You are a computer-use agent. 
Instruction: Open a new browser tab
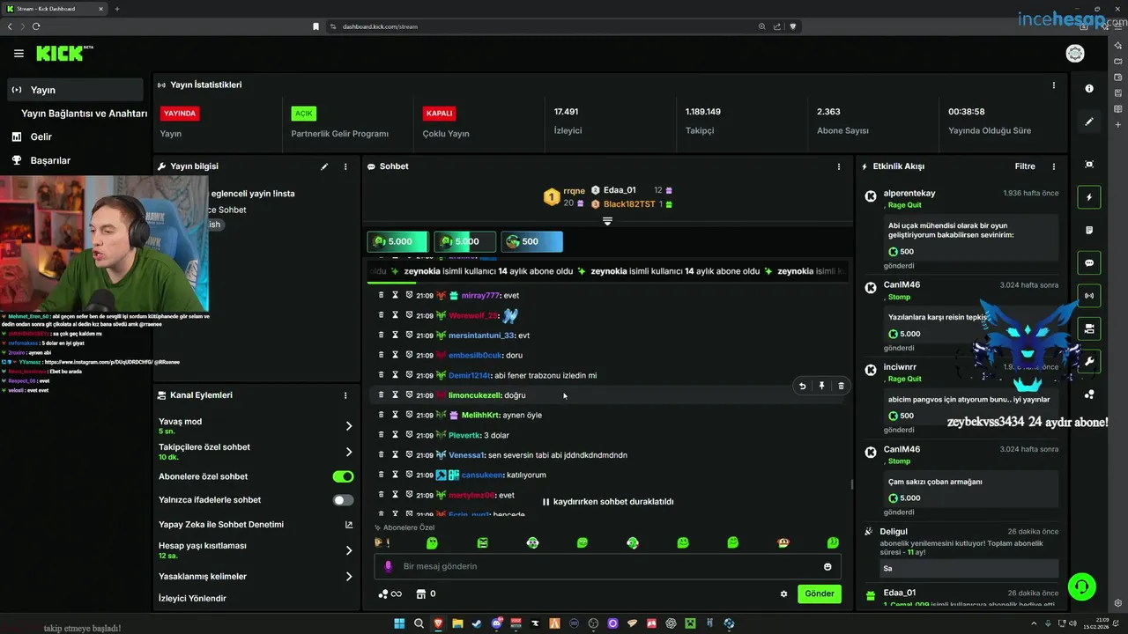click(x=117, y=9)
